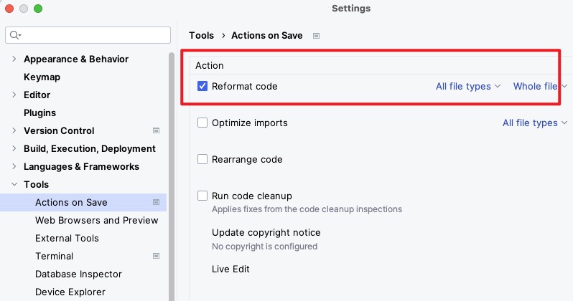
Task: Click the green maximize window button
Action: pos(38,9)
